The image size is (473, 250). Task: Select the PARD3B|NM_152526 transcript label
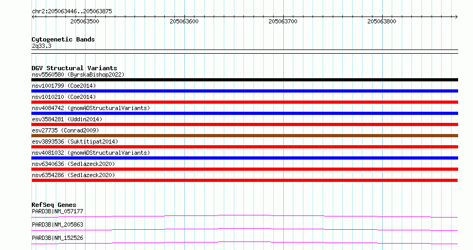[57, 238]
